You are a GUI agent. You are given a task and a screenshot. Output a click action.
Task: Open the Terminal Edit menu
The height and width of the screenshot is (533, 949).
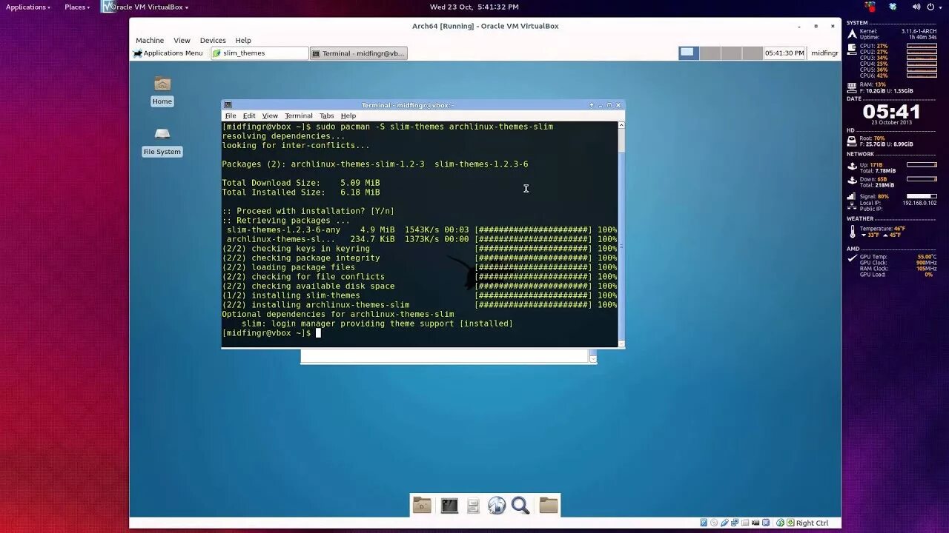click(x=249, y=115)
